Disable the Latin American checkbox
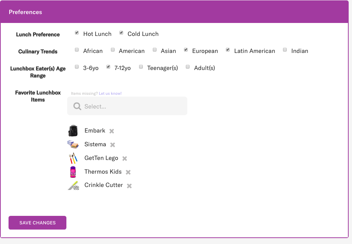352x244 pixels. coord(228,50)
